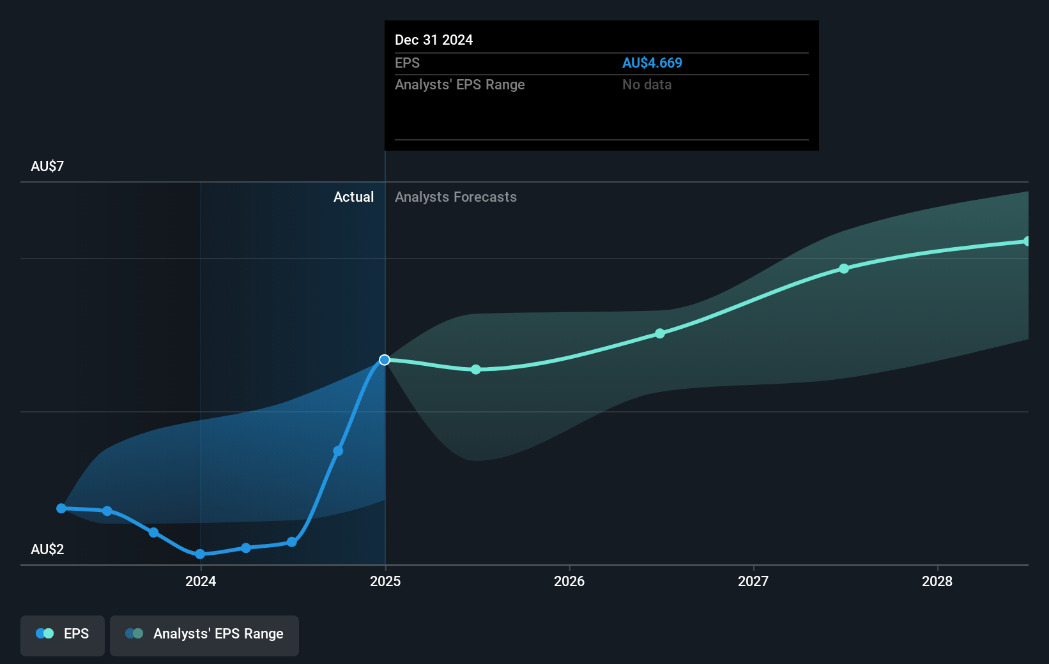Screen dimensions: 1049x664
Task: Select the mid-2027 forecast EPS point
Action: 844,269
